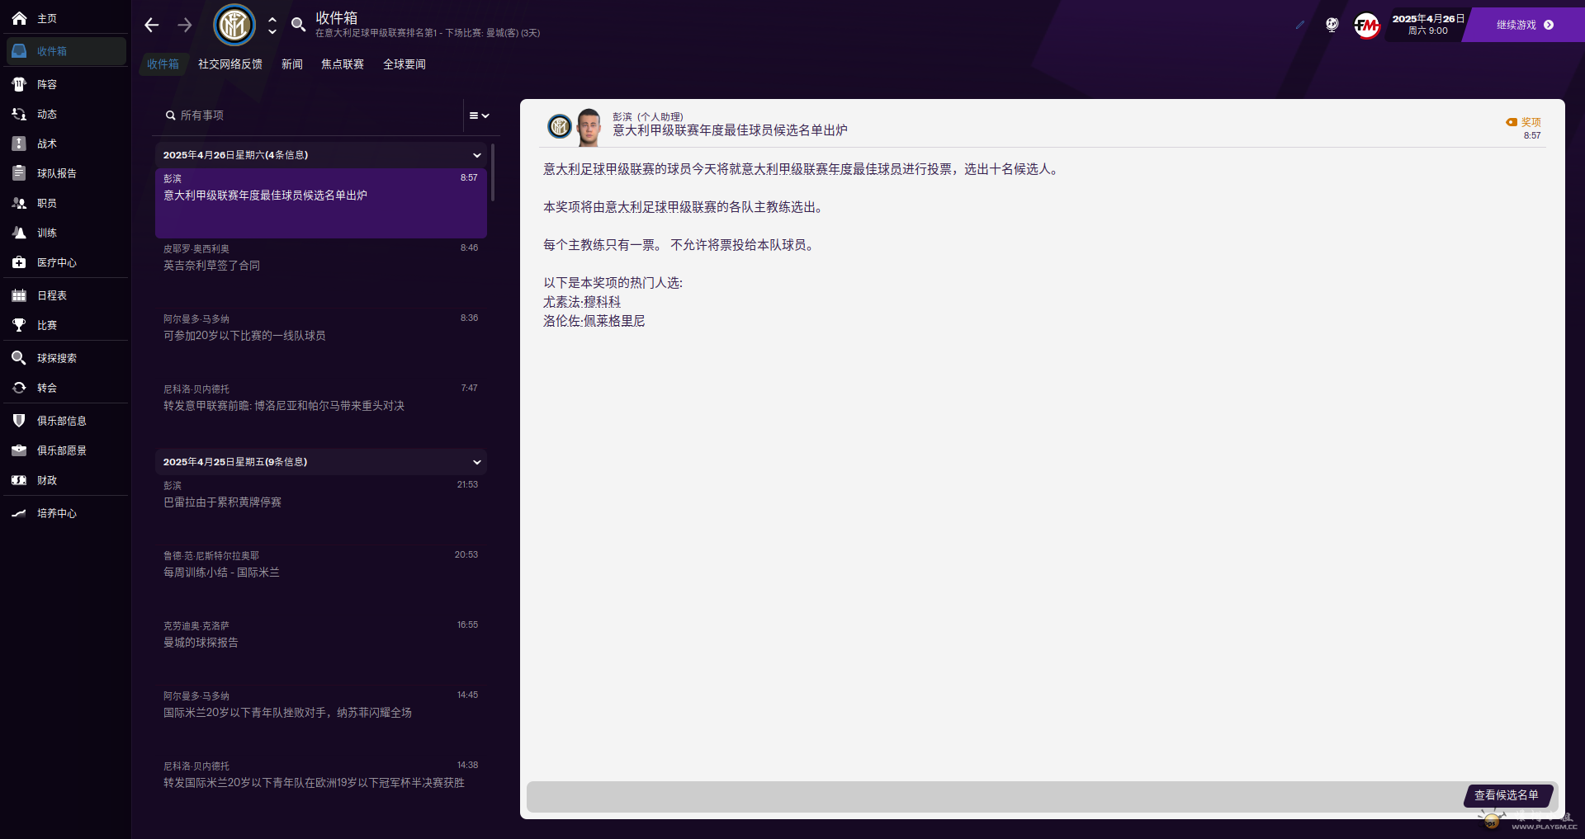
Task: Open Finances (财政) in sidebar
Action: coord(47,480)
